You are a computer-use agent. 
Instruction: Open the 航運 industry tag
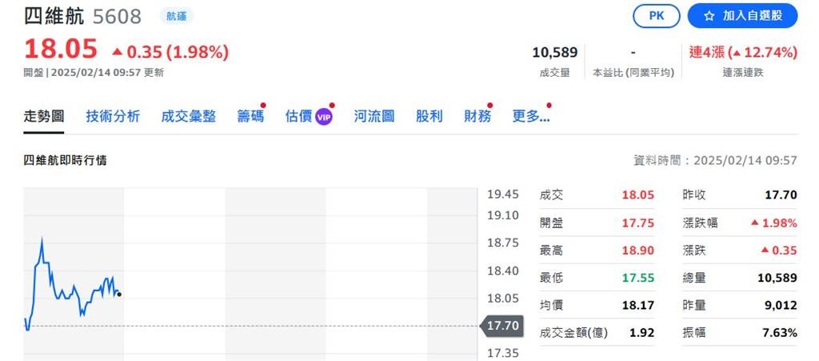[x=178, y=16]
